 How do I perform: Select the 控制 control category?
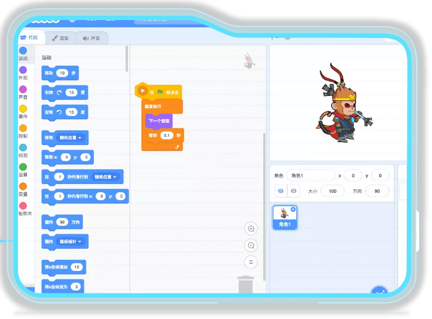tap(23, 132)
